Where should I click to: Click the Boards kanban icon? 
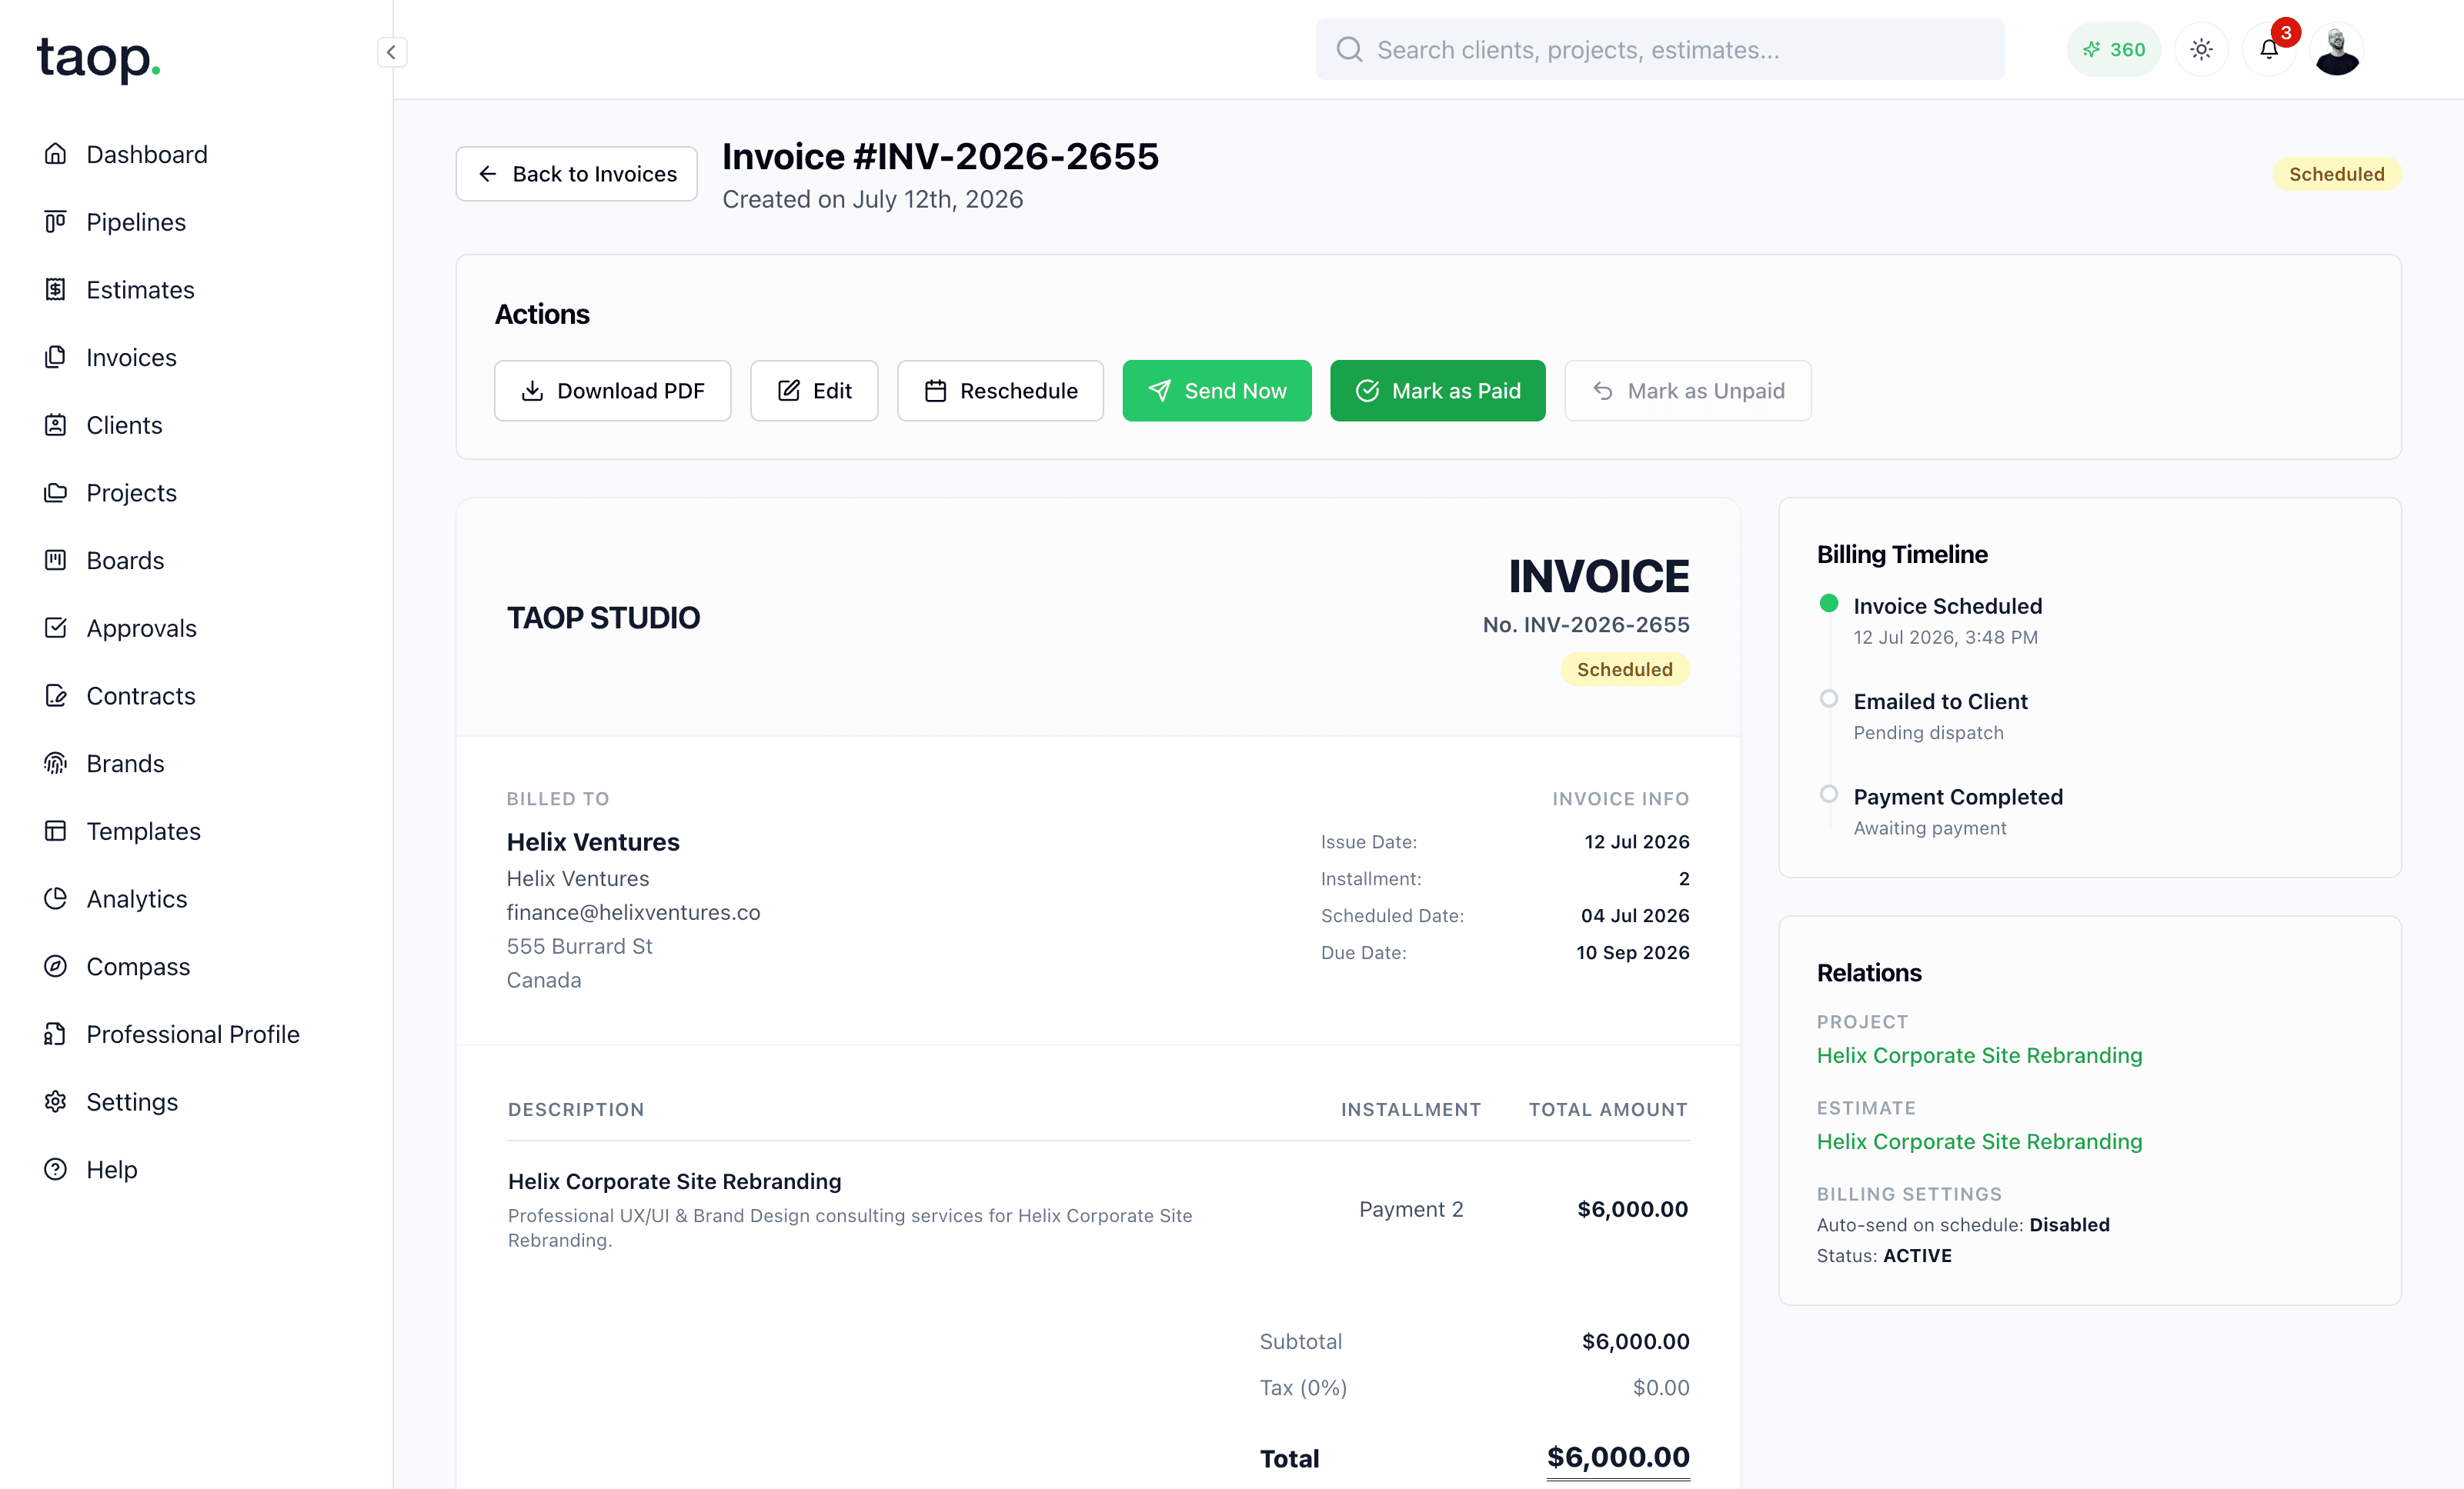click(x=56, y=560)
